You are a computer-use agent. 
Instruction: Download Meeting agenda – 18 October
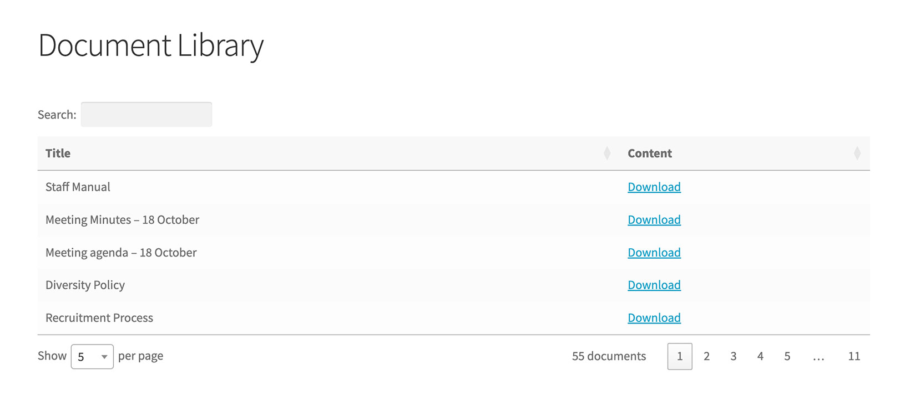pos(654,252)
